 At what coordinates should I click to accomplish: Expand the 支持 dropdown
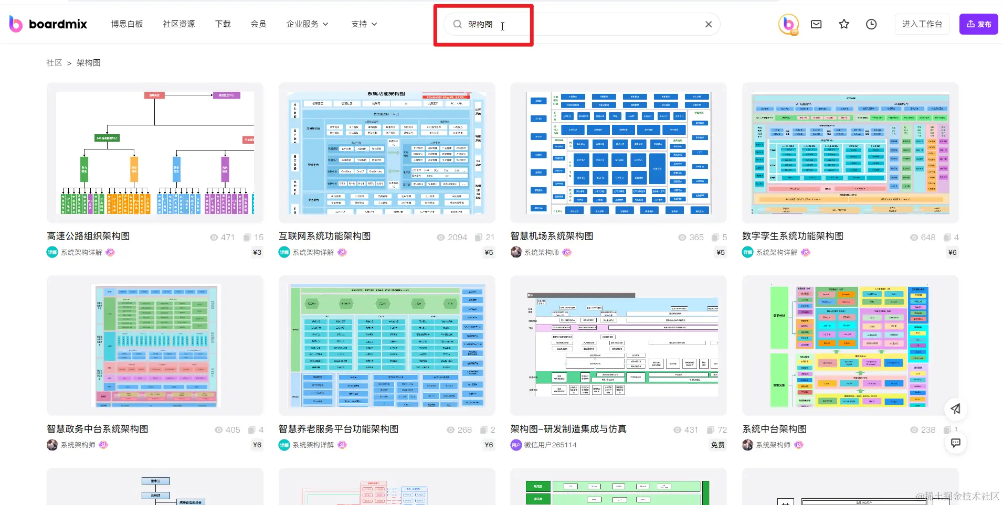pos(364,24)
